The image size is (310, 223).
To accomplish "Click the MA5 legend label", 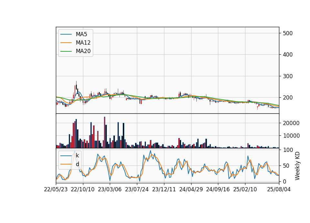I will click(x=81, y=34).
